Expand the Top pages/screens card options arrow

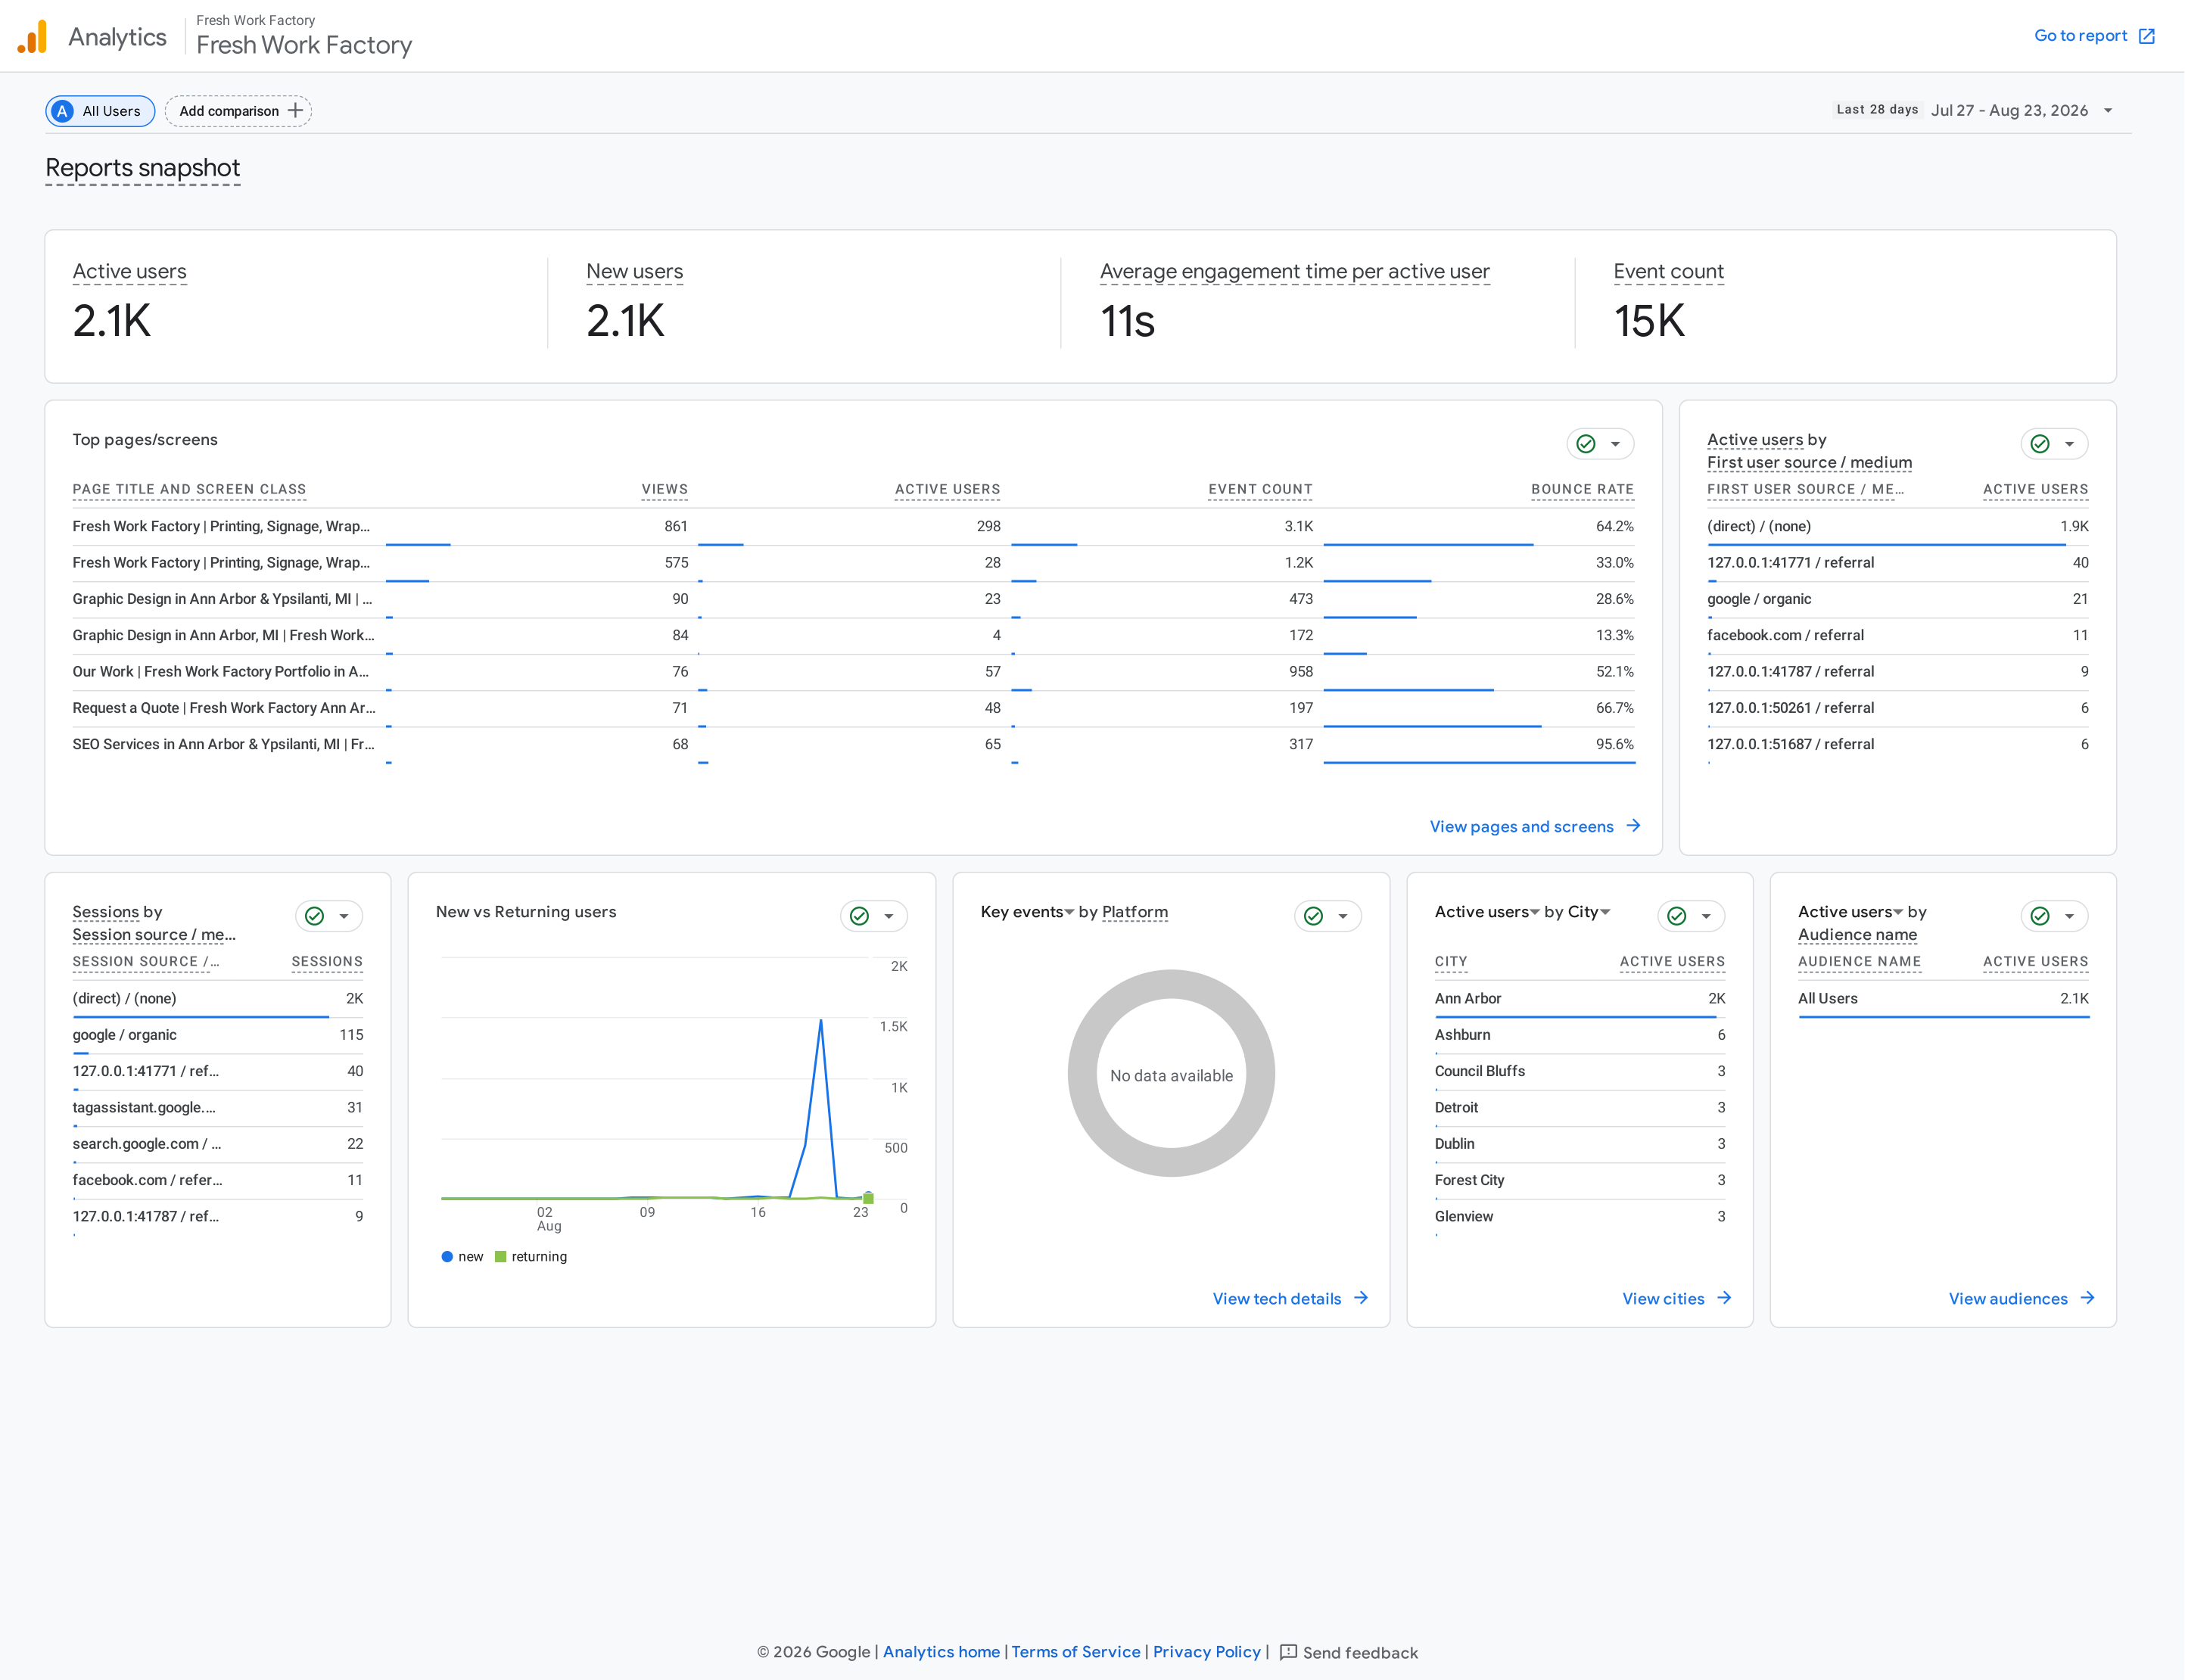pos(1615,444)
